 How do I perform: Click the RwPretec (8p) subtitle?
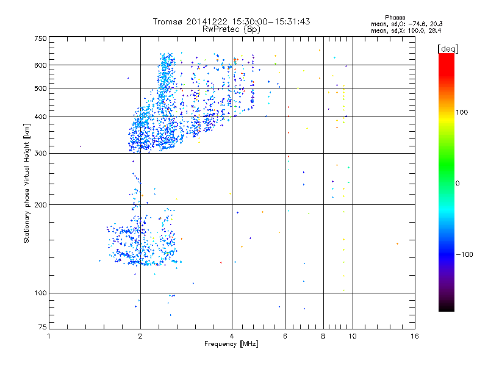click(231, 29)
